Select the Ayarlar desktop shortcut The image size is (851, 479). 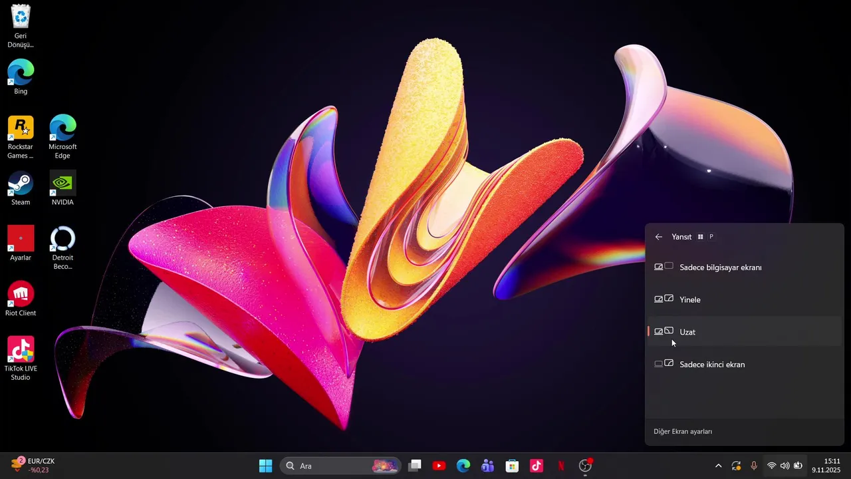(x=21, y=243)
